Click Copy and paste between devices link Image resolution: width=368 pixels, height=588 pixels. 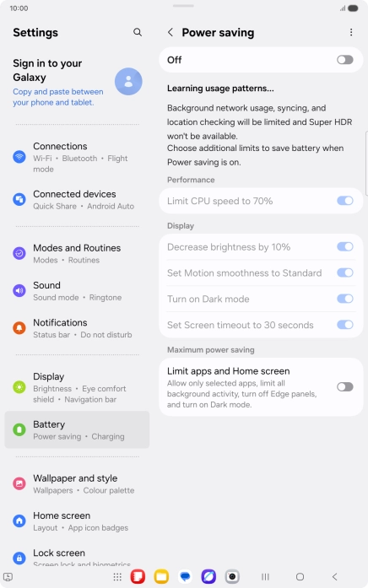pyautogui.click(x=57, y=97)
